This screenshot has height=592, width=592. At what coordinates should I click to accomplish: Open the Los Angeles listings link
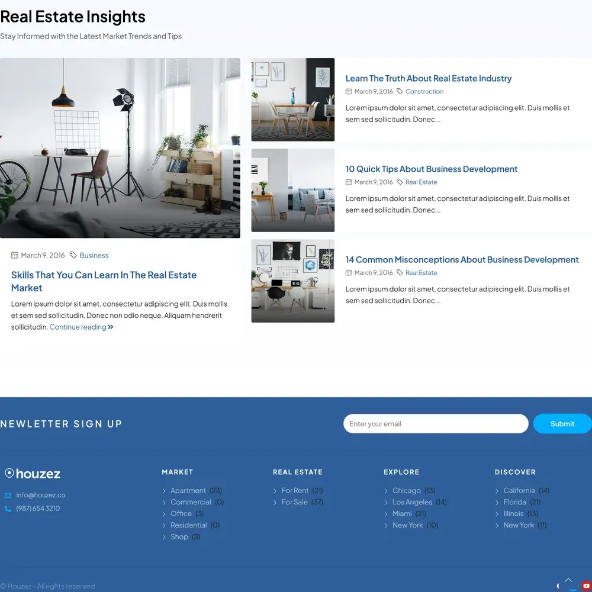coord(412,502)
